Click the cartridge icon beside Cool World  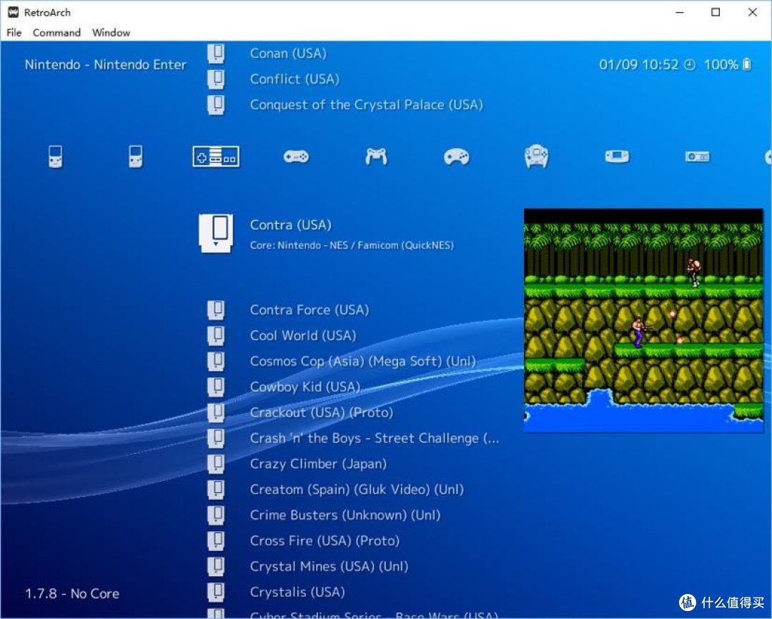click(216, 335)
